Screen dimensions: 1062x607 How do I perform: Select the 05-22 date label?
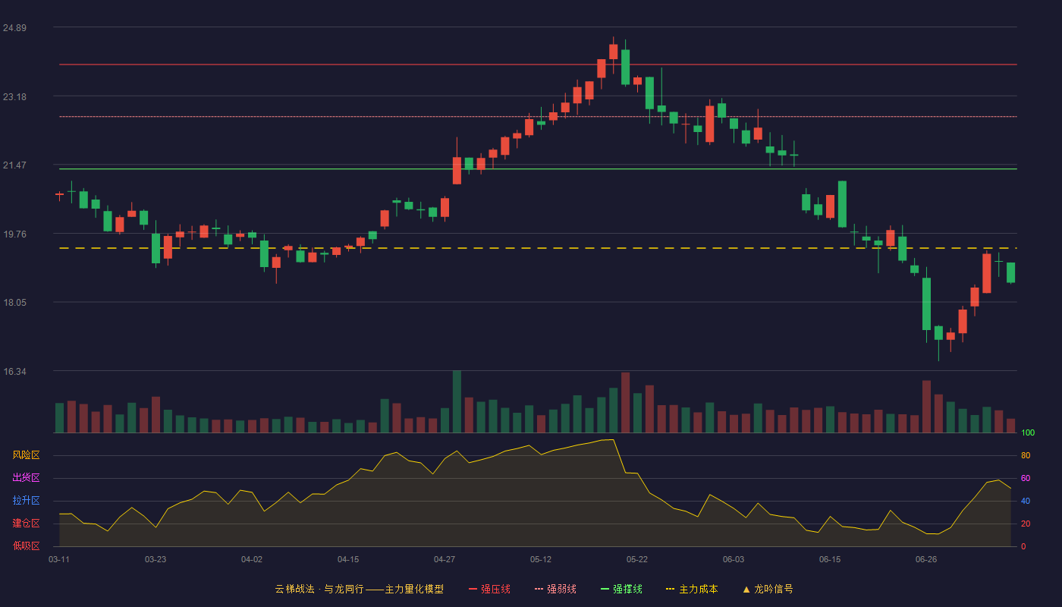coord(637,559)
